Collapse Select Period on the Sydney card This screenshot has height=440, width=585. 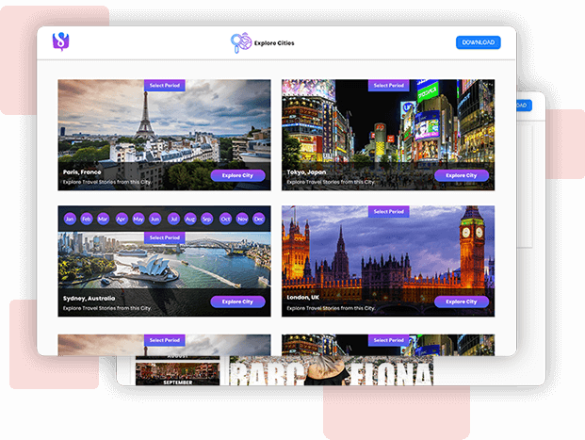coord(164,237)
